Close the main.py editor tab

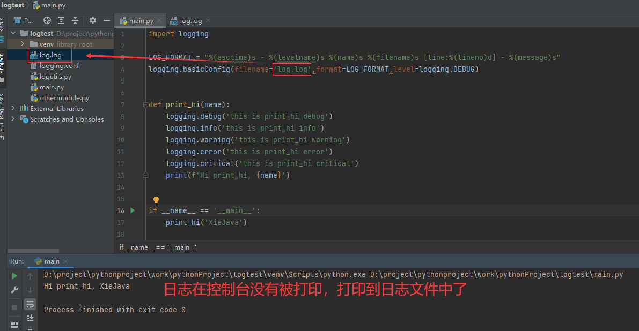point(160,21)
